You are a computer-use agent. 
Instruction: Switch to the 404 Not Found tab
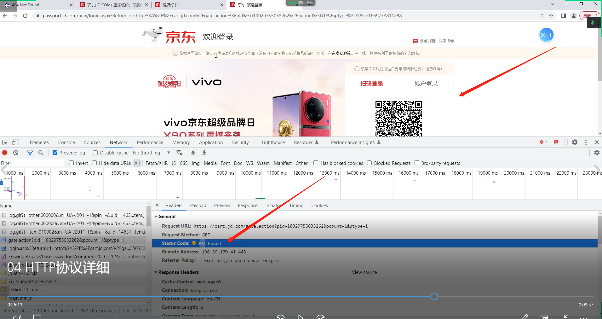pos(38,5)
